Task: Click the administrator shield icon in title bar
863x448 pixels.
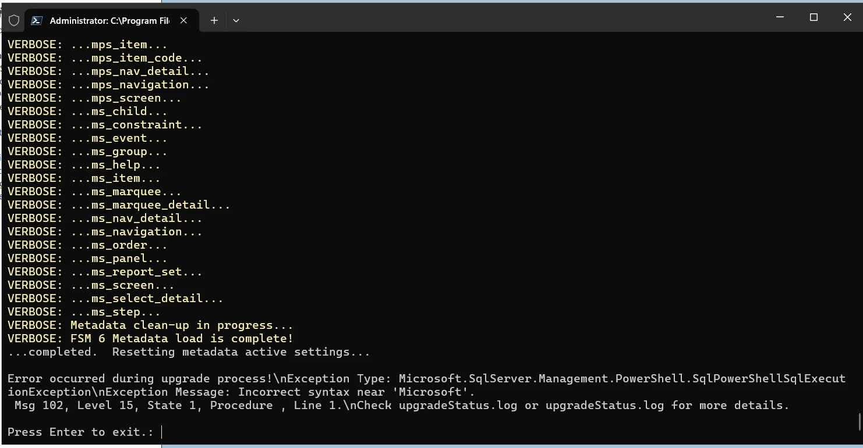Action: (x=14, y=20)
